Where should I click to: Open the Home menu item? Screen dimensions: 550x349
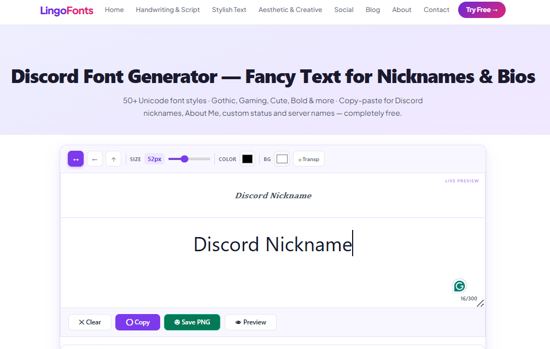114,10
